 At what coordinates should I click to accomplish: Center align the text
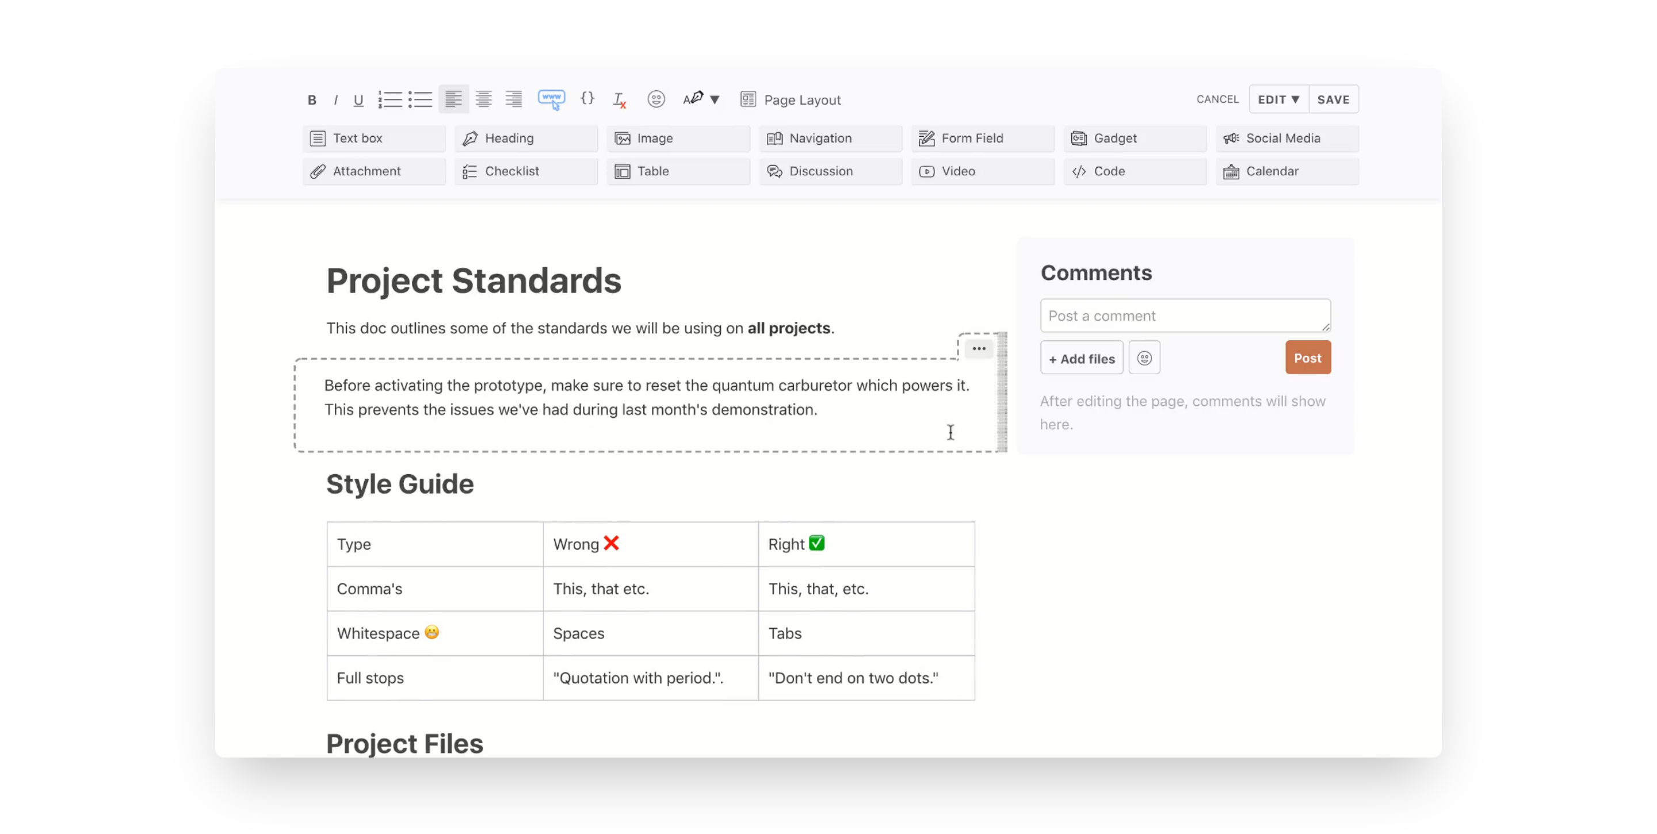click(484, 99)
